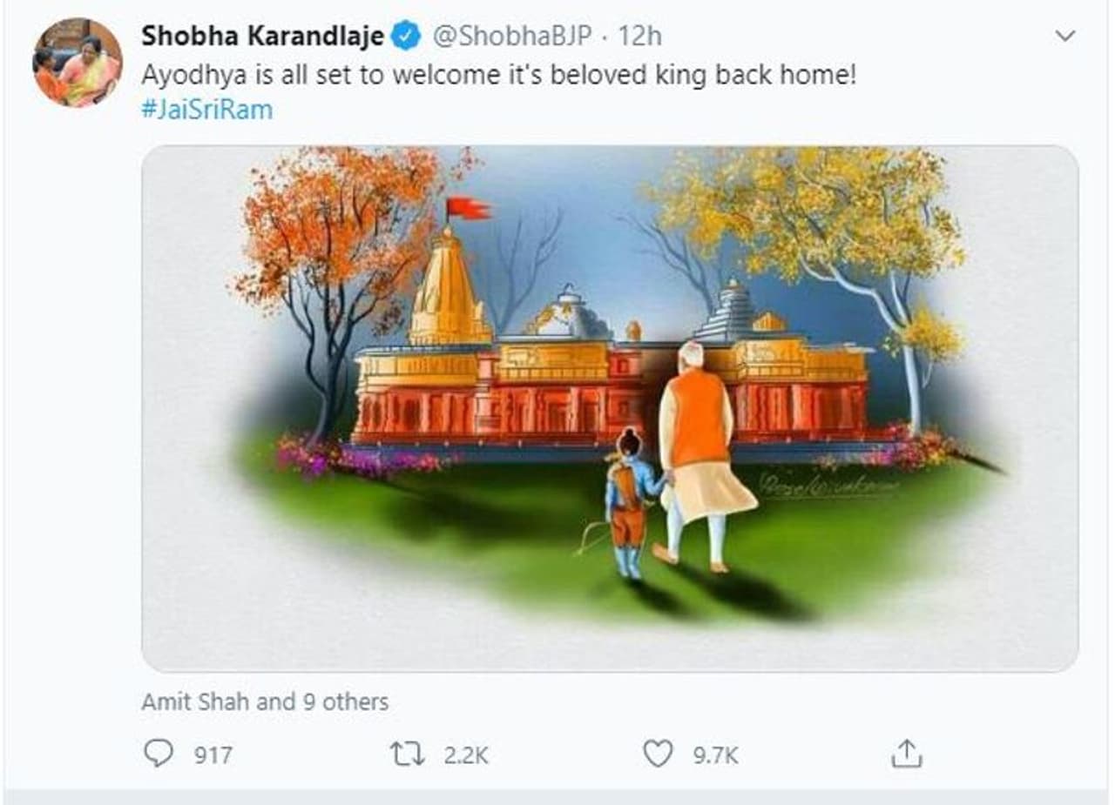Click the 12h timestamp
Viewport: 1115px width, 805px height.
(640, 36)
